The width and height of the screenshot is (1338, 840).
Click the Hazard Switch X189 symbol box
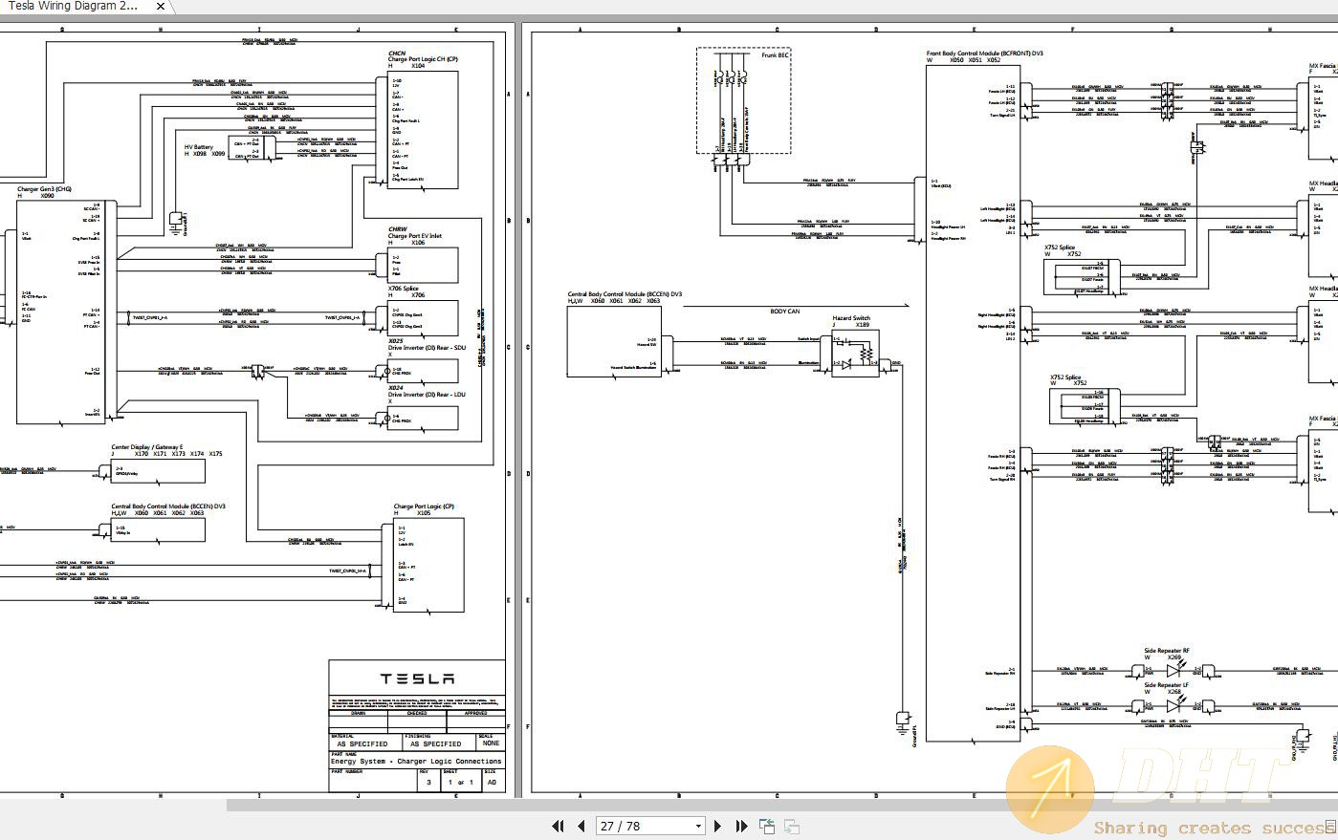[855, 354]
